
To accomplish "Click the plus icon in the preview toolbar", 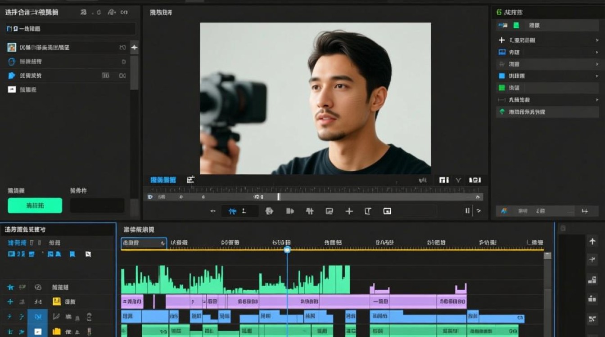I will click(349, 211).
